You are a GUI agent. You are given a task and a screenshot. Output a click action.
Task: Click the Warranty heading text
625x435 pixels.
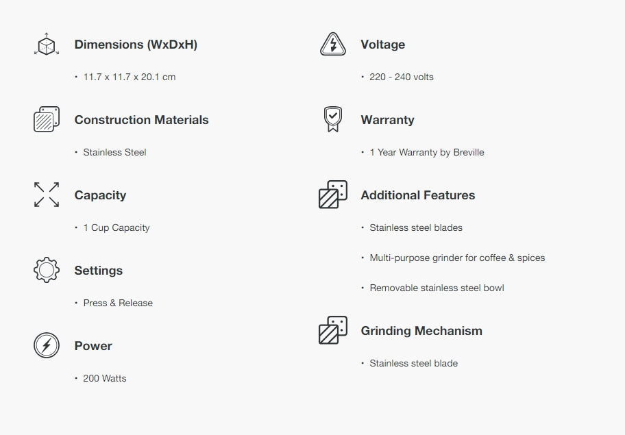click(387, 120)
